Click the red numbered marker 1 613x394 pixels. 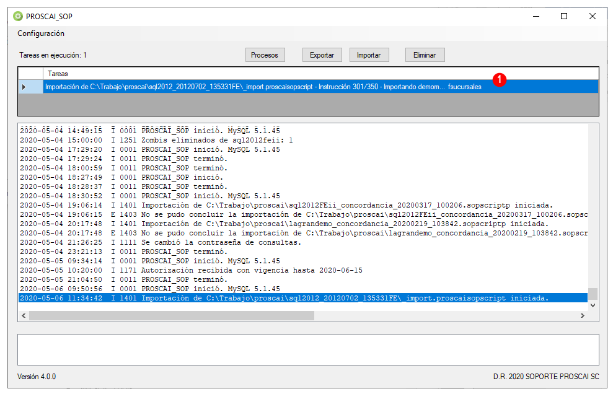click(x=499, y=80)
